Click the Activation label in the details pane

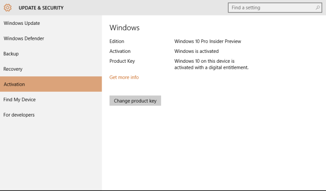pyautogui.click(x=120, y=51)
